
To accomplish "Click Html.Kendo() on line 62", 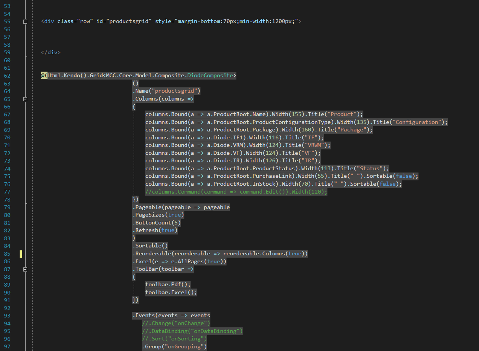I will coord(67,76).
